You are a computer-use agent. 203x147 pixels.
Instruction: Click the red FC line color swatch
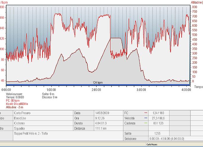click(146, 113)
